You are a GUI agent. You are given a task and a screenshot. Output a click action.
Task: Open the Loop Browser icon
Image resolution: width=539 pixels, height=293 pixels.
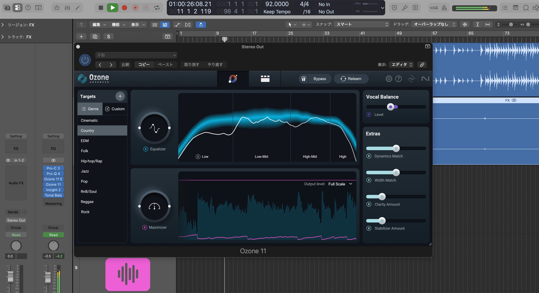coord(526,8)
